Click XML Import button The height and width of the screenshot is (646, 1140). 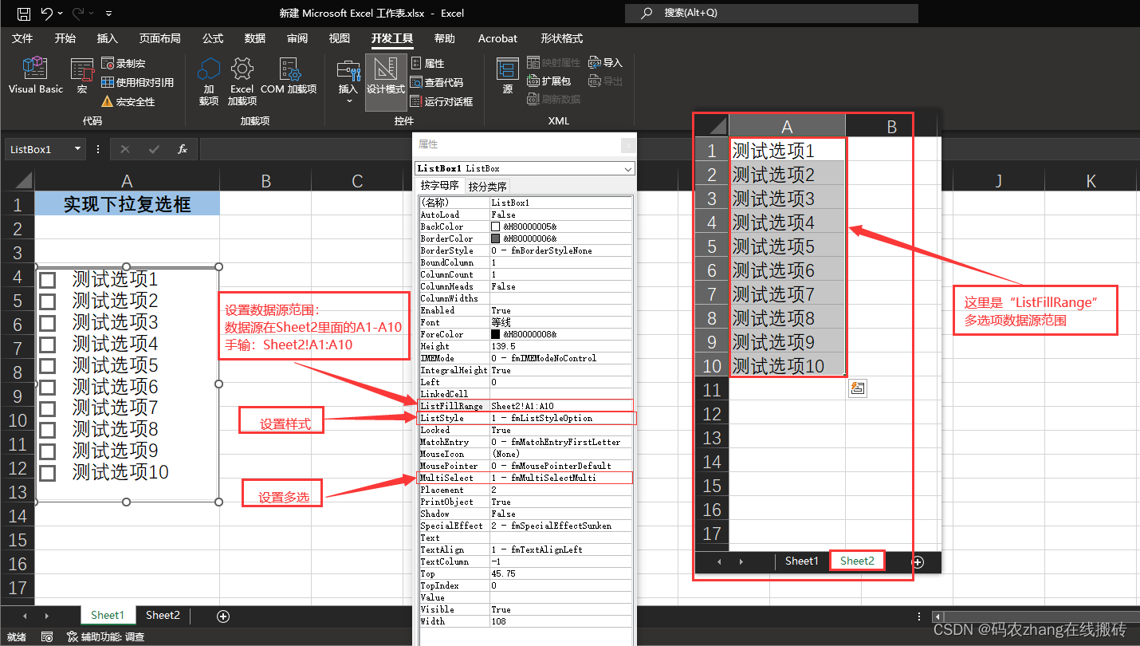(x=606, y=62)
